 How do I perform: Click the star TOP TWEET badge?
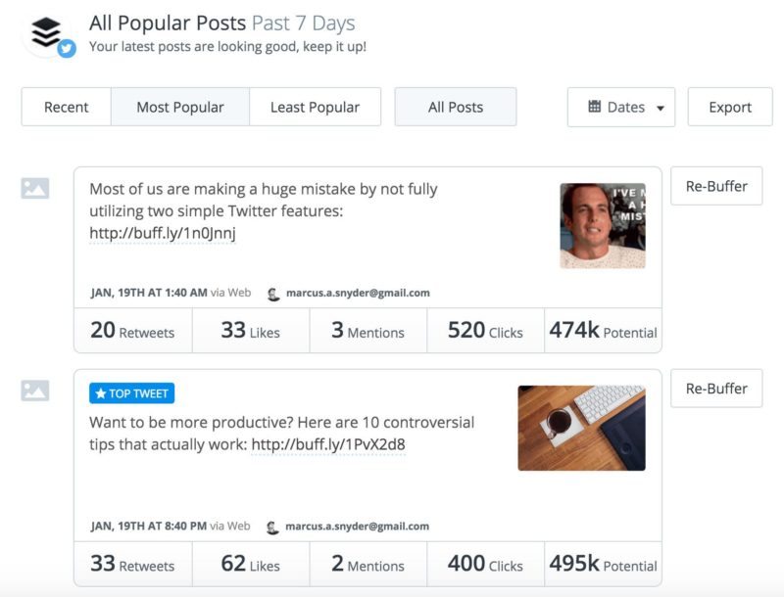(x=132, y=393)
